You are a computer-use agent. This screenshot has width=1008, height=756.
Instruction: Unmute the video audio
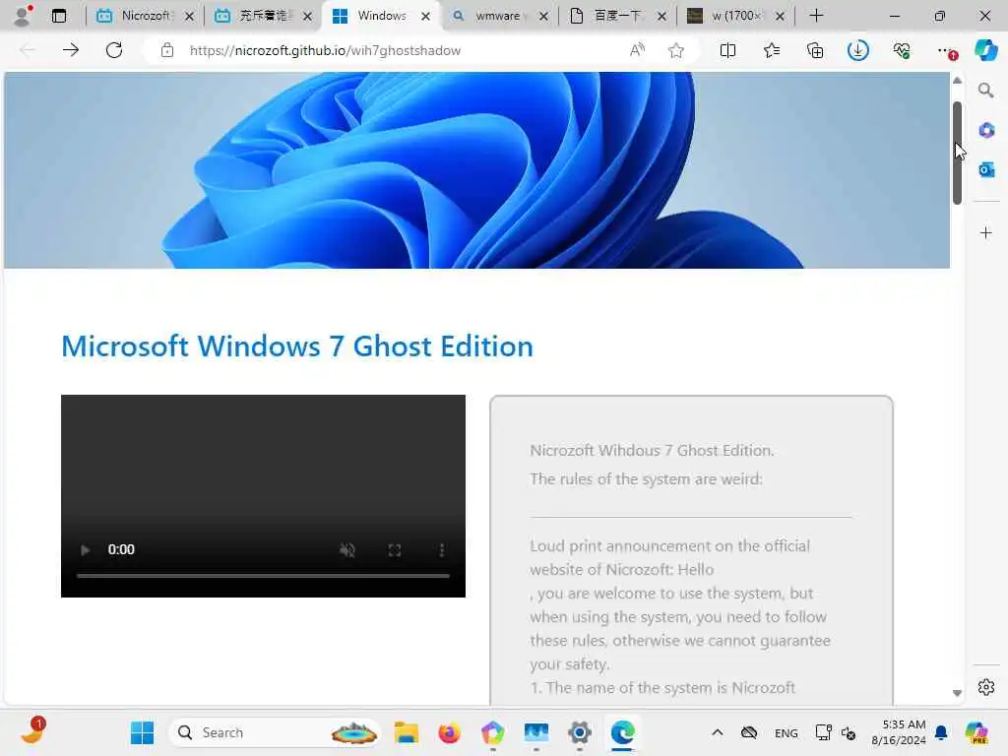(x=347, y=549)
